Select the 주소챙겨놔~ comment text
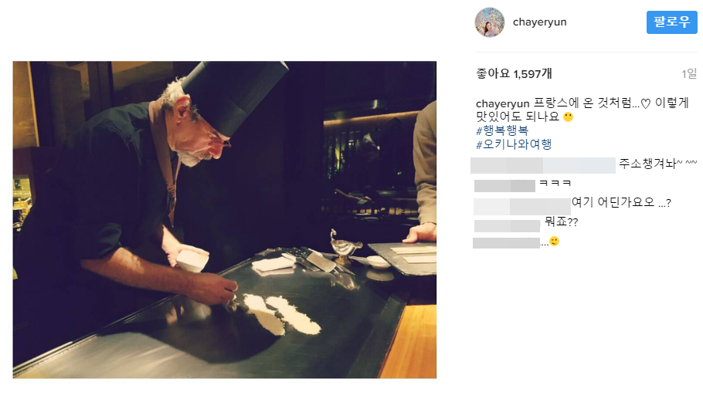The height and width of the screenshot is (399, 703). pyautogui.click(x=658, y=164)
